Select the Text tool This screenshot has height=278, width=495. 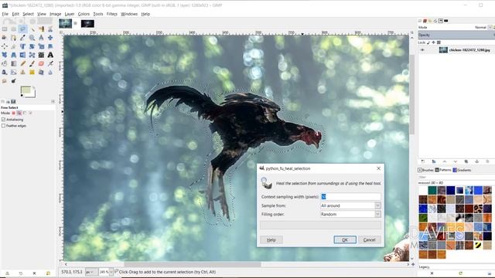pos(50,55)
